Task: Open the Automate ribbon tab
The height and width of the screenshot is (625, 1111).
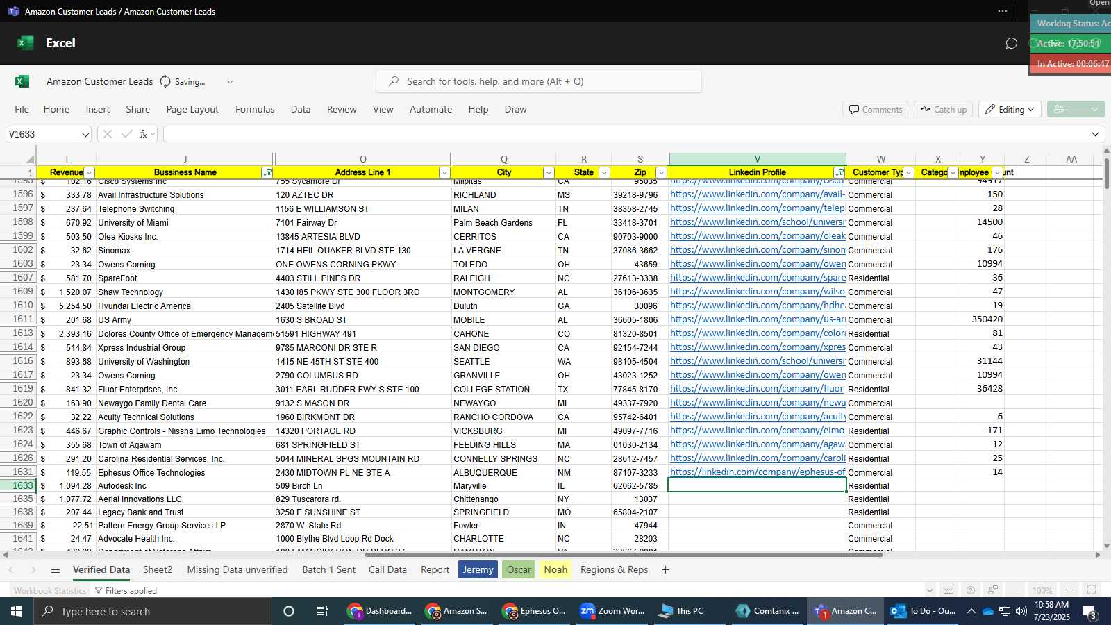Action: tap(431, 109)
